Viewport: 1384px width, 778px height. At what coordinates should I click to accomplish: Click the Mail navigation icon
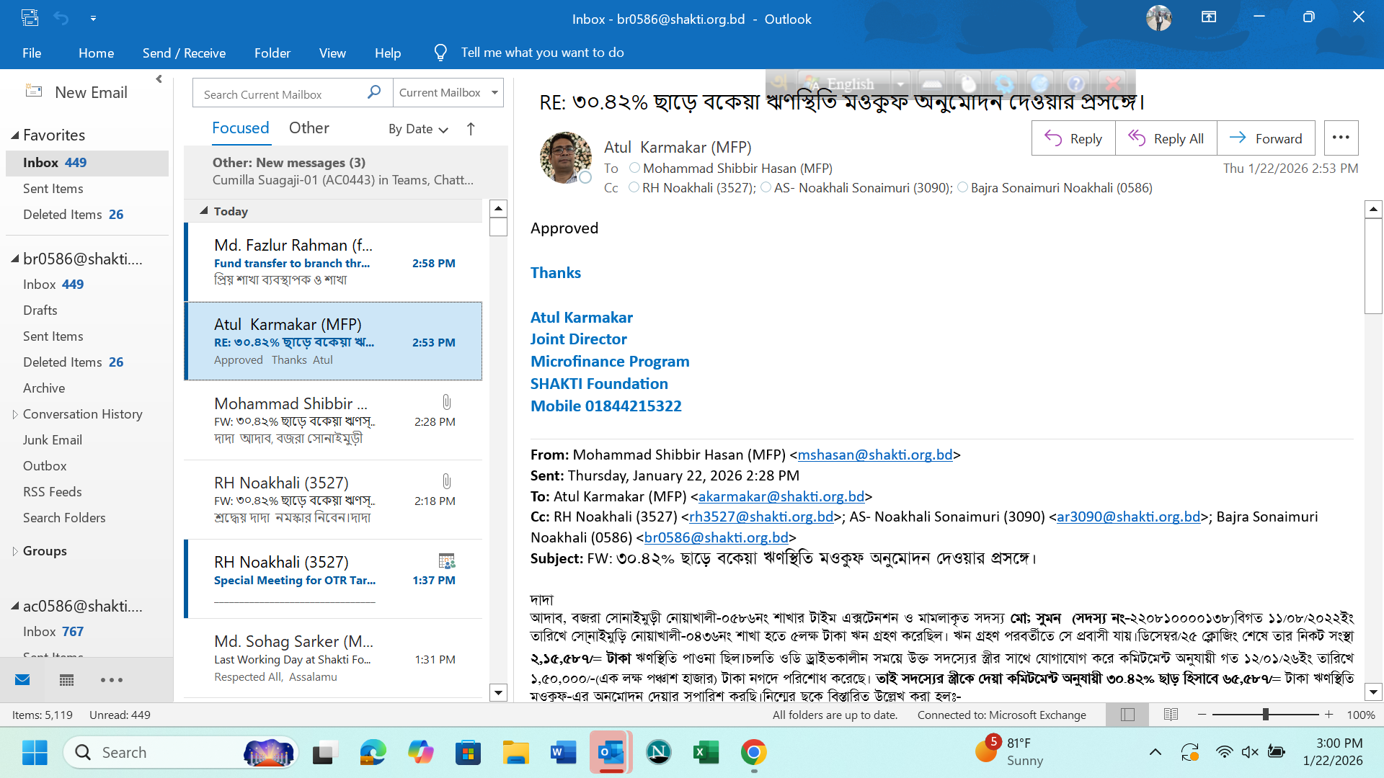pos(22,680)
